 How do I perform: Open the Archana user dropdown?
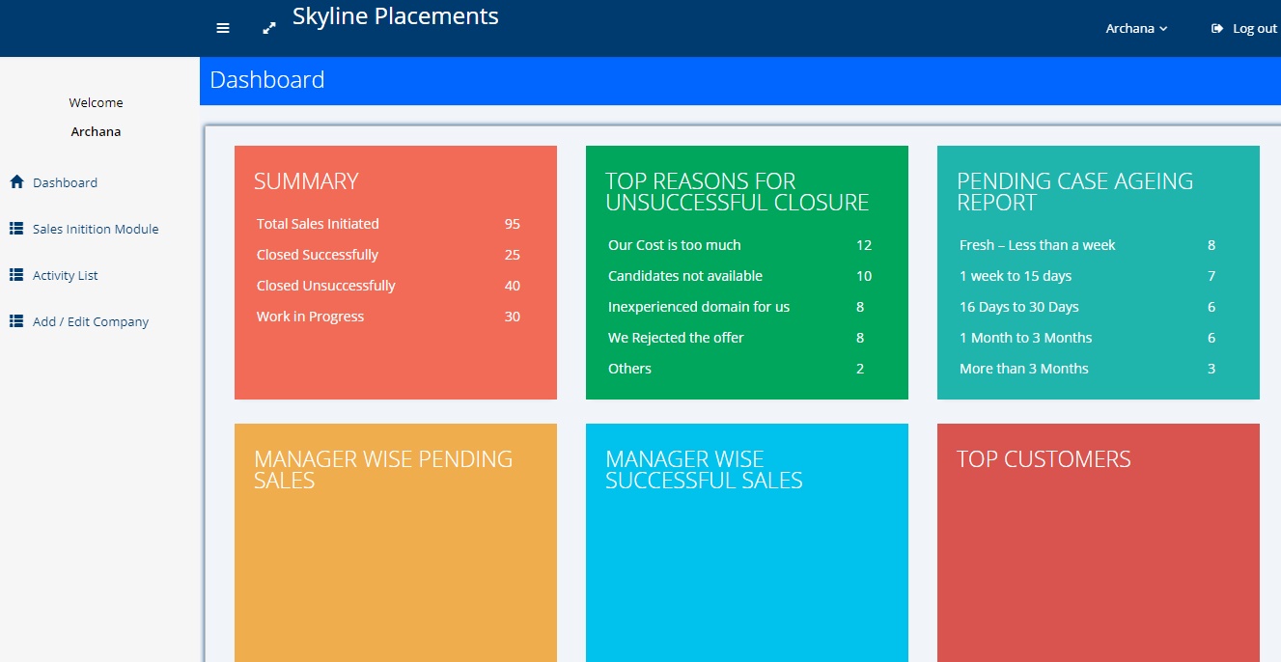point(1136,29)
